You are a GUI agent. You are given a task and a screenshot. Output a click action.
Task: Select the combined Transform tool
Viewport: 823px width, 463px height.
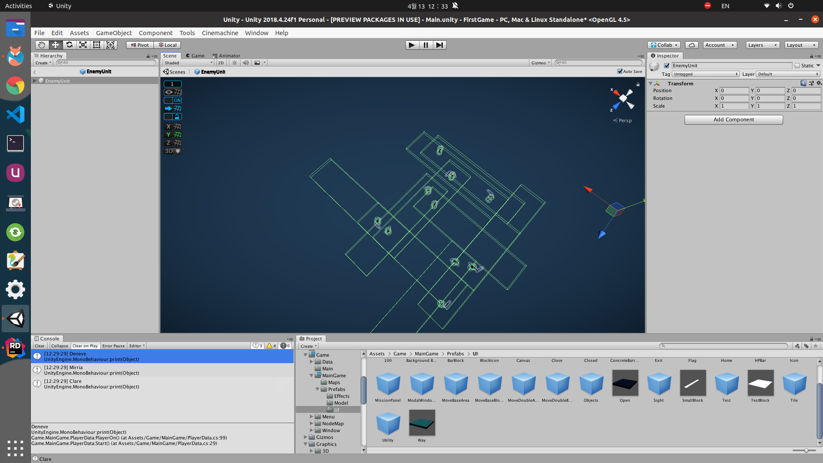coord(110,45)
